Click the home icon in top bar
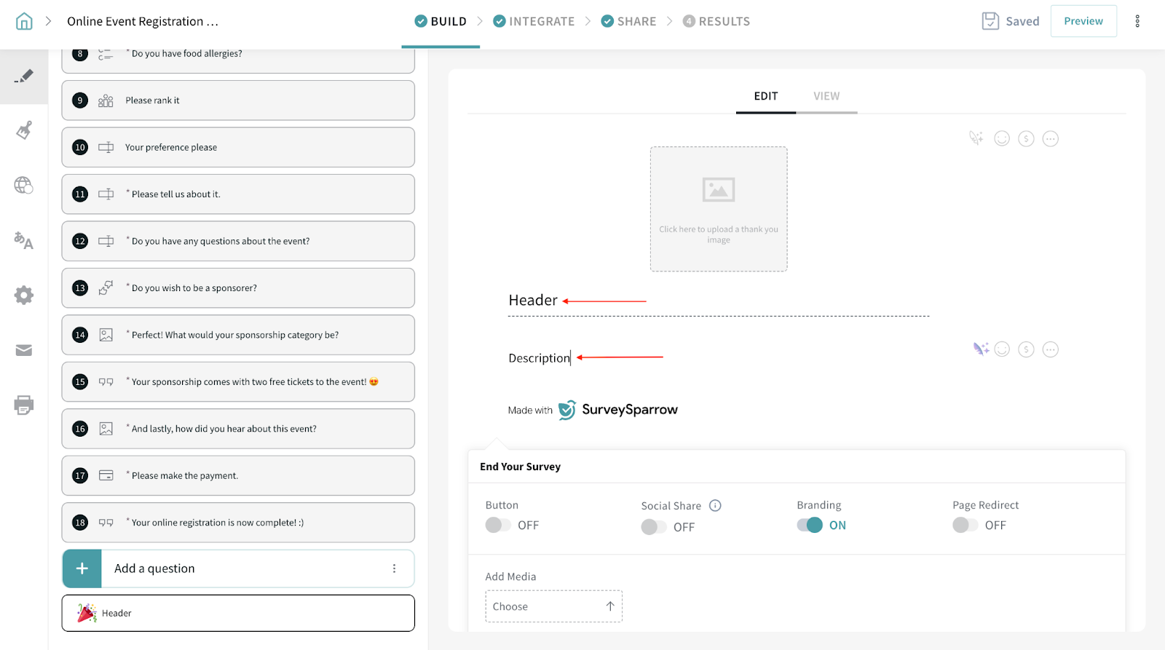The image size is (1165, 650). pyautogui.click(x=24, y=21)
